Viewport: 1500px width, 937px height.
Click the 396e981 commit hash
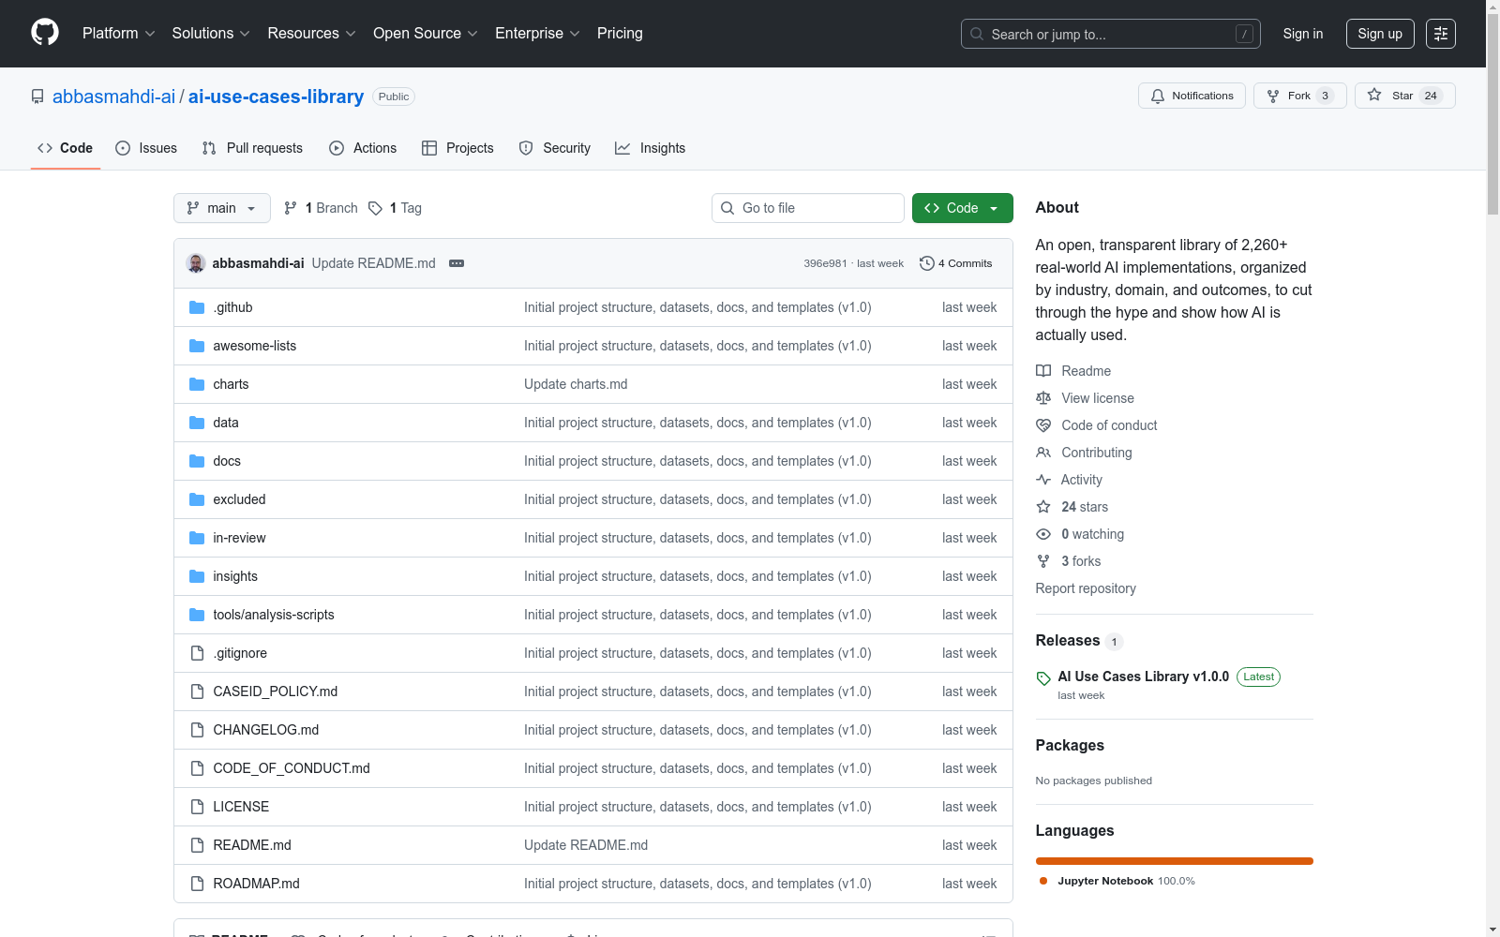click(x=825, y=263)
